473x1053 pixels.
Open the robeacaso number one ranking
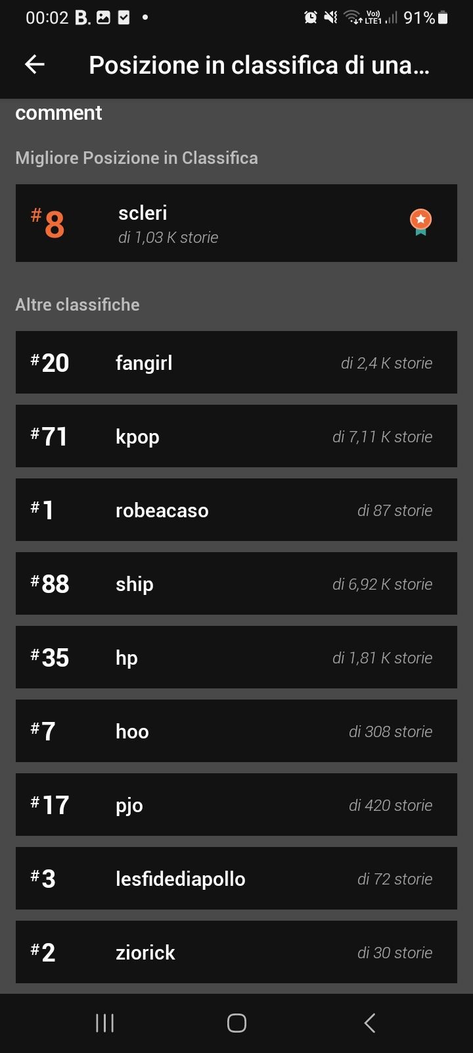pyautogui.click(x=236, y=510)
